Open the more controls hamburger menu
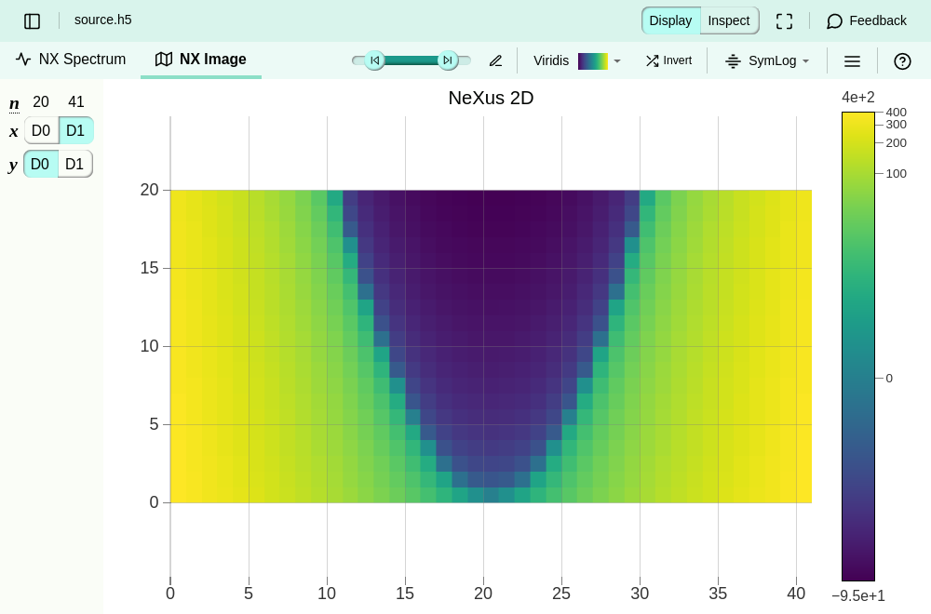931x614 pixels. click(x=852, y=61)
